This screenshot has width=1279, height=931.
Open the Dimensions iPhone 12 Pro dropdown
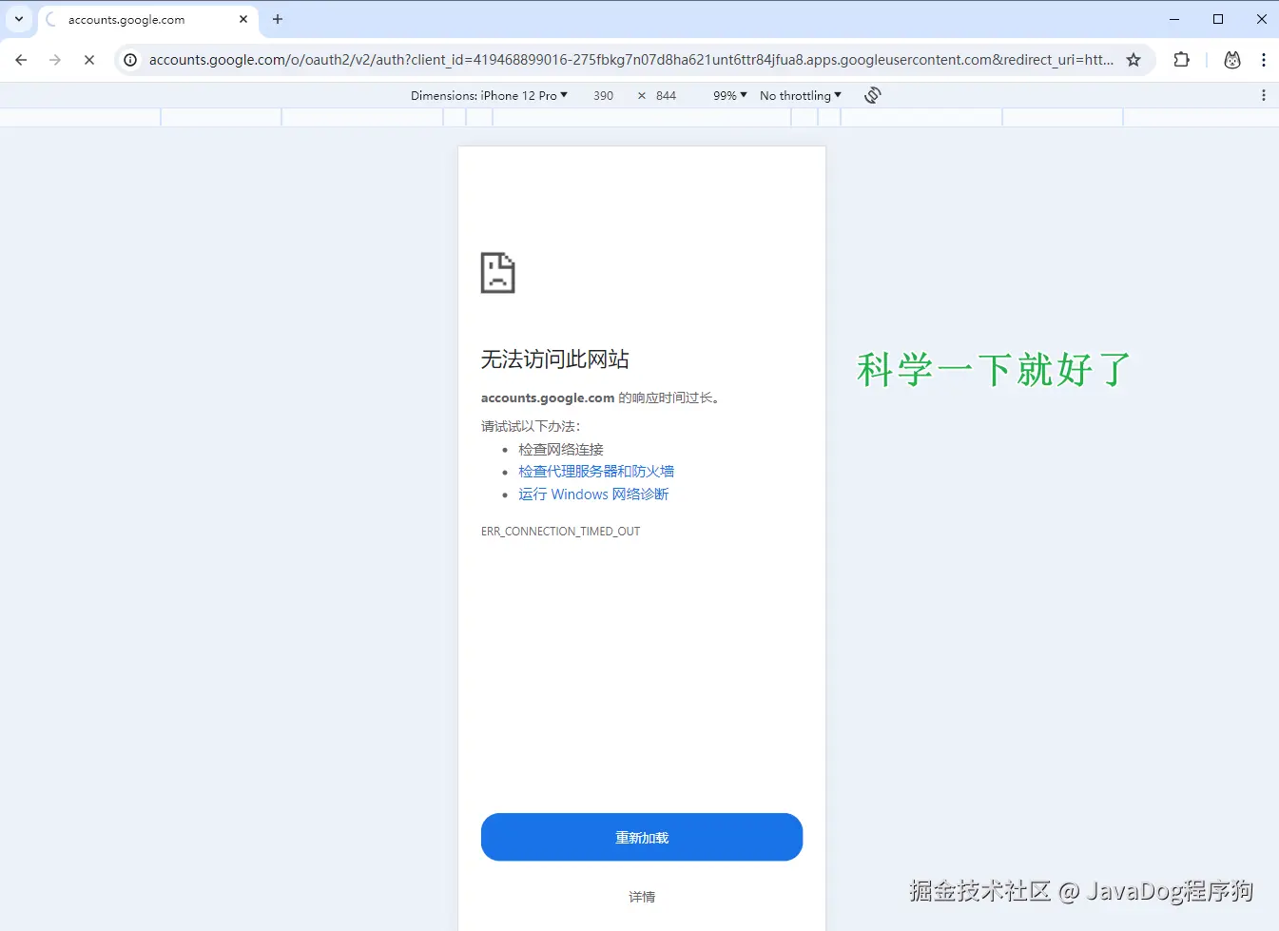click(x=489, y=95)
